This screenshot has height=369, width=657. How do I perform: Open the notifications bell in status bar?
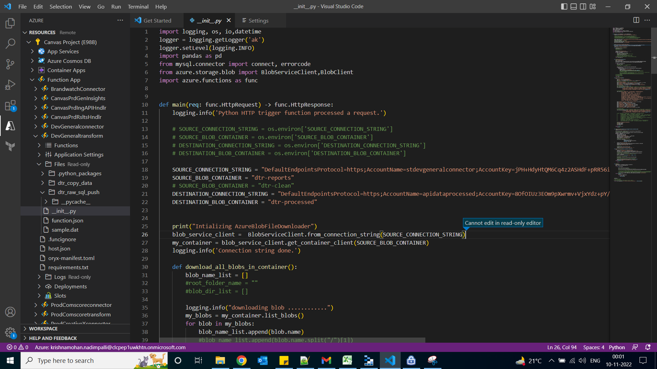coord(648,347)
